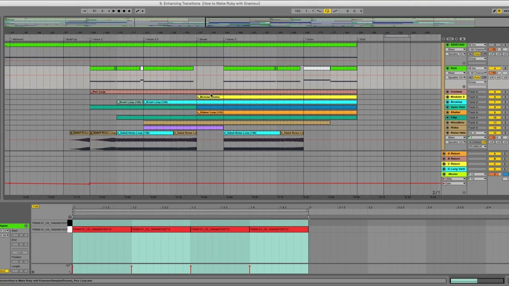This screenshot has height=286, width=509.
Task: Click the Punch-Out switch icon
Action: [x=335, y=11]
